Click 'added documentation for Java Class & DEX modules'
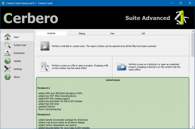The width and height of the screenshot is (195, 129). point(63,128)
